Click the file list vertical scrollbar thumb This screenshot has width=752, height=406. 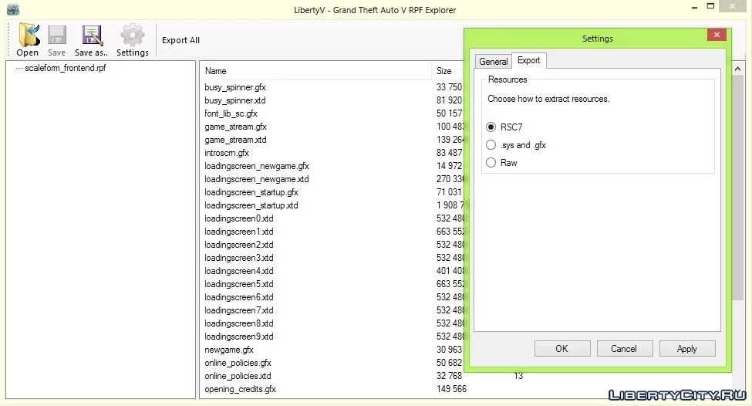pyautogui.click(x=737, y=187)
